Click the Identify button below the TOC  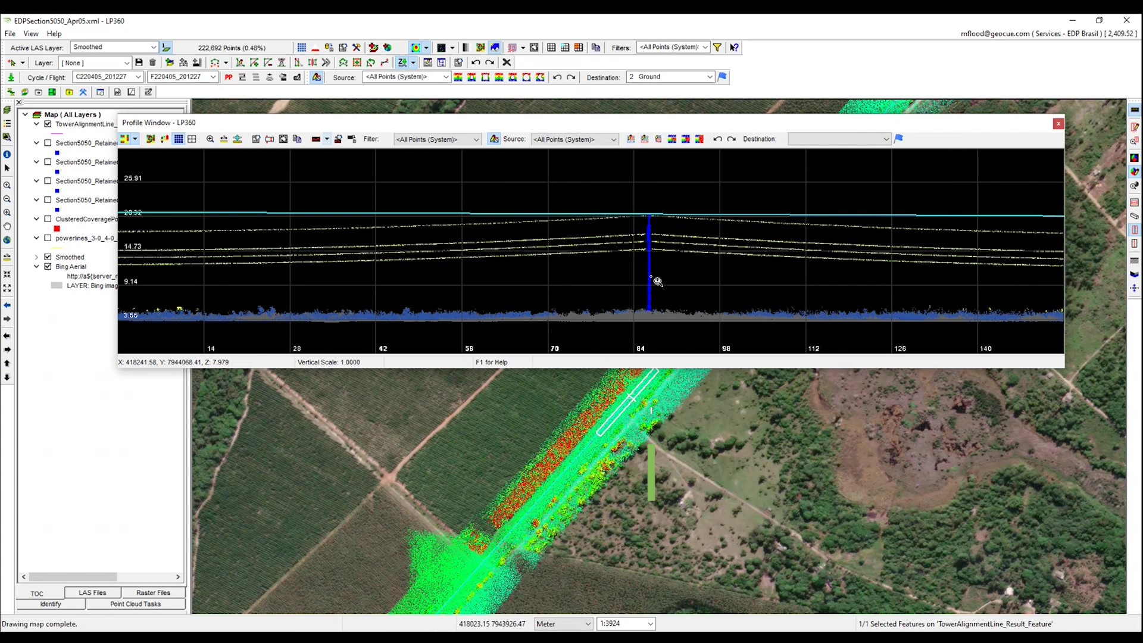(x=50, y=604)
